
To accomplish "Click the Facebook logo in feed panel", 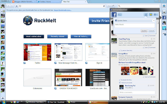I will coord(114,15).
